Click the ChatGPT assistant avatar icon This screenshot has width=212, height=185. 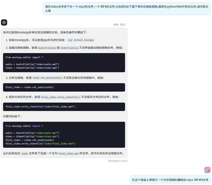4,22
